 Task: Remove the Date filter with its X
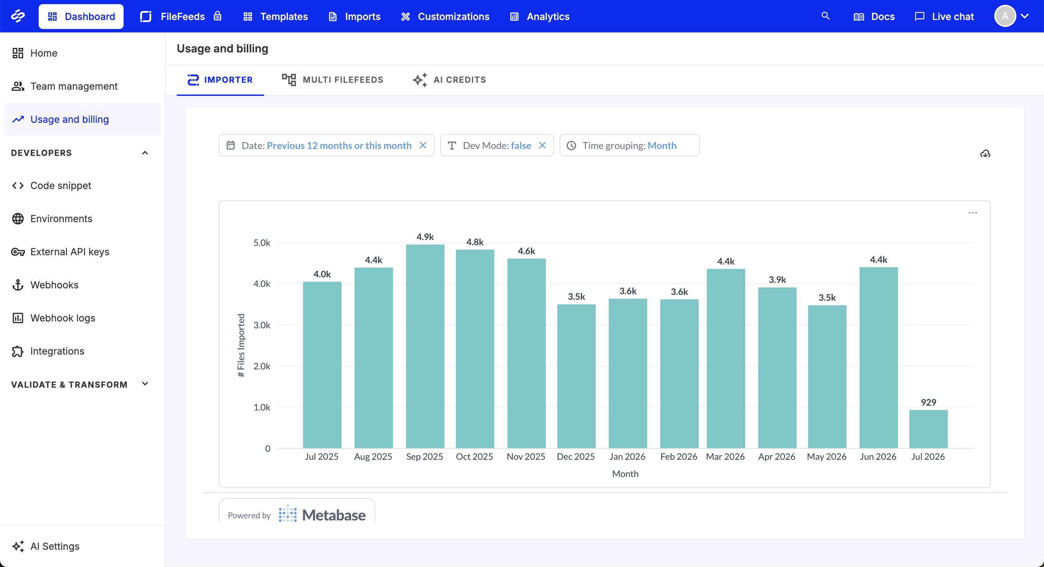pyautogui.click(x=423, y=146)
